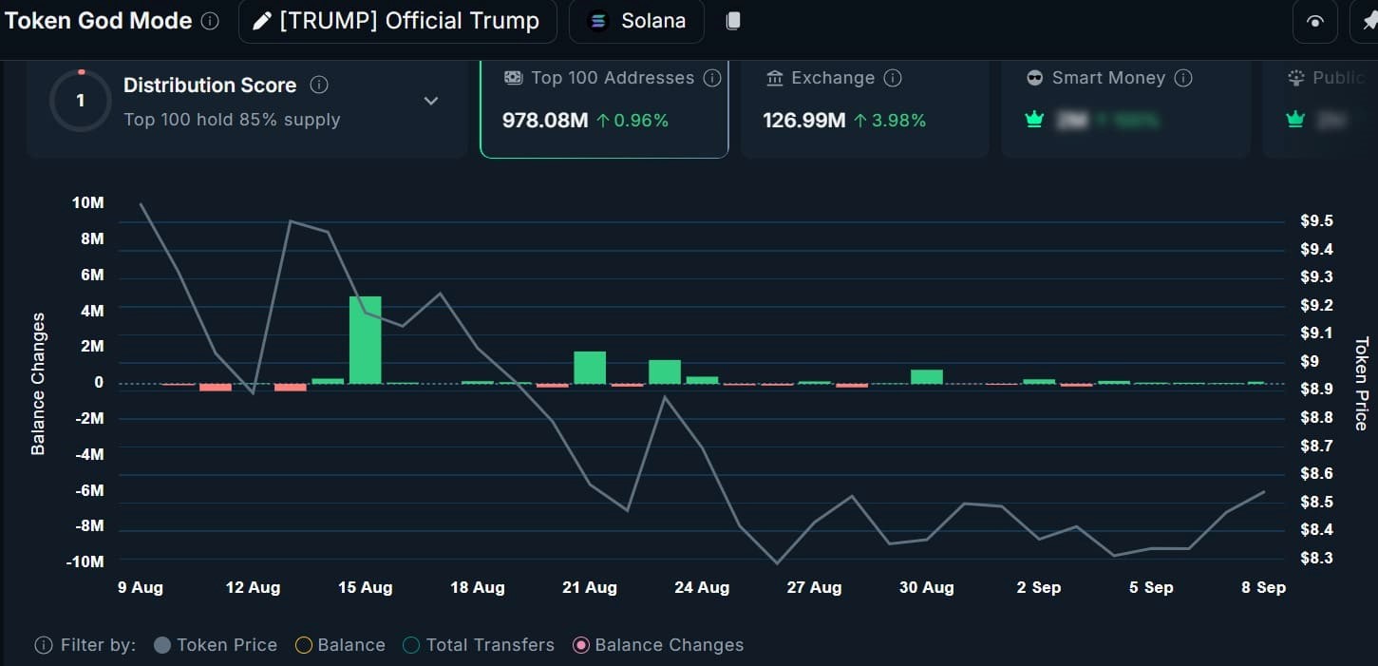The height and width of the screenshot is (666, 1378).
Task: Click the "0.96%" change value
Action: (641, 121)
